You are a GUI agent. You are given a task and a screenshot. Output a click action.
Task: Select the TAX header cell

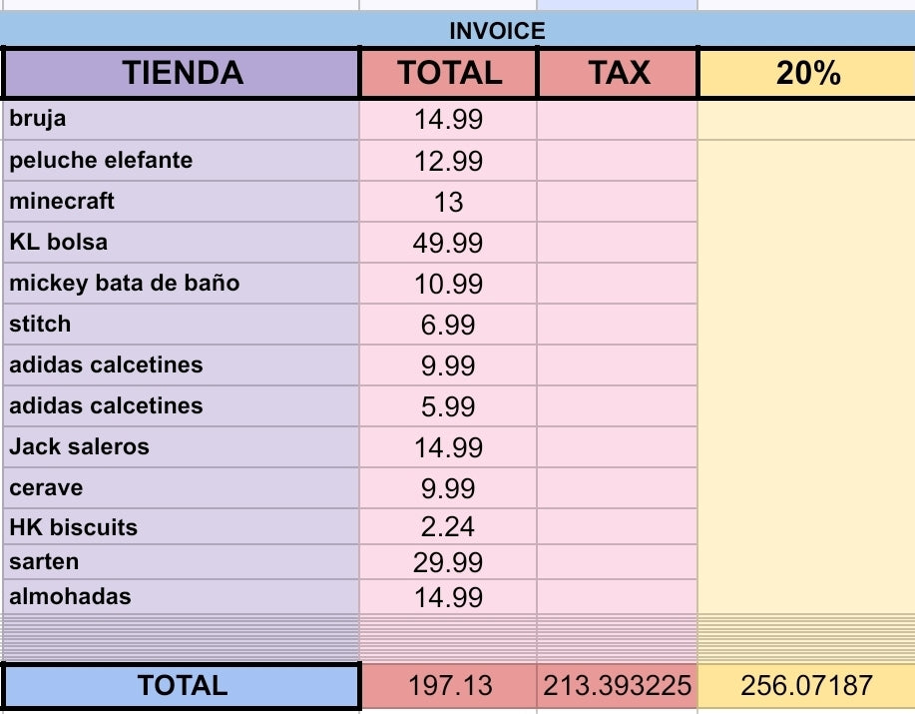(618, 73)
